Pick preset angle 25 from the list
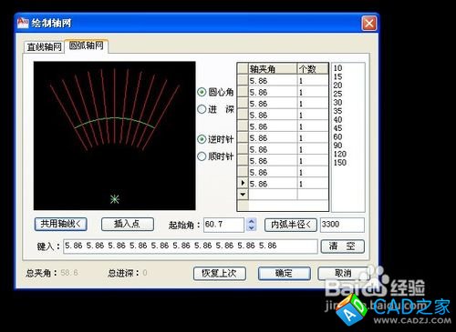 point(337,94)
